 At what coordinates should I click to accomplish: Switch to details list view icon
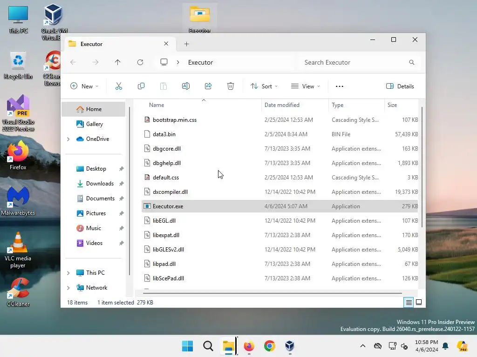(x=409, y=302)
